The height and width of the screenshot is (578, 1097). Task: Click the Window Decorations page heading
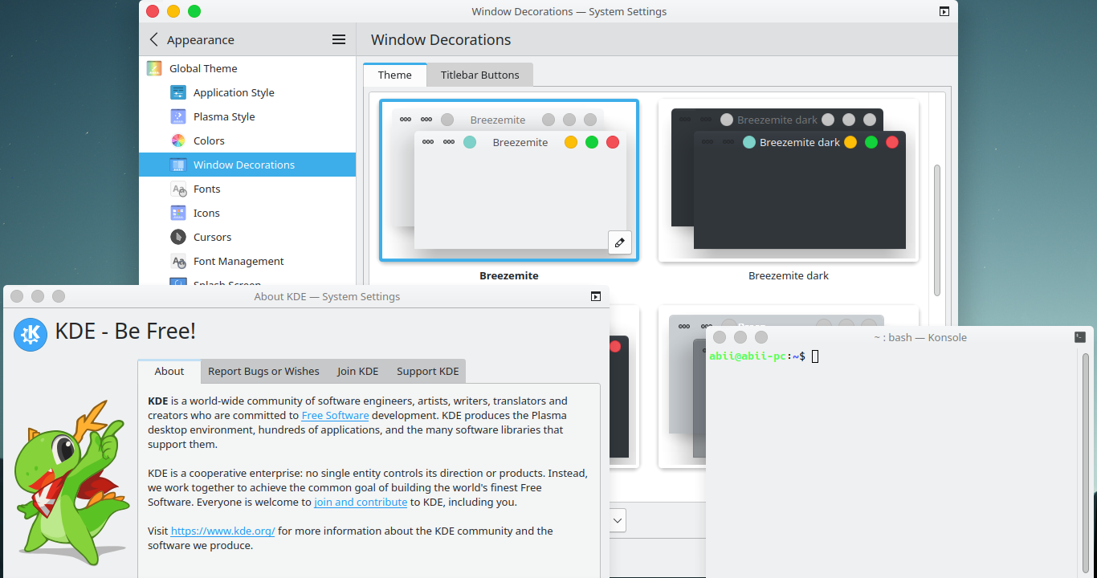pyautogui.click(x=441, y=39)
